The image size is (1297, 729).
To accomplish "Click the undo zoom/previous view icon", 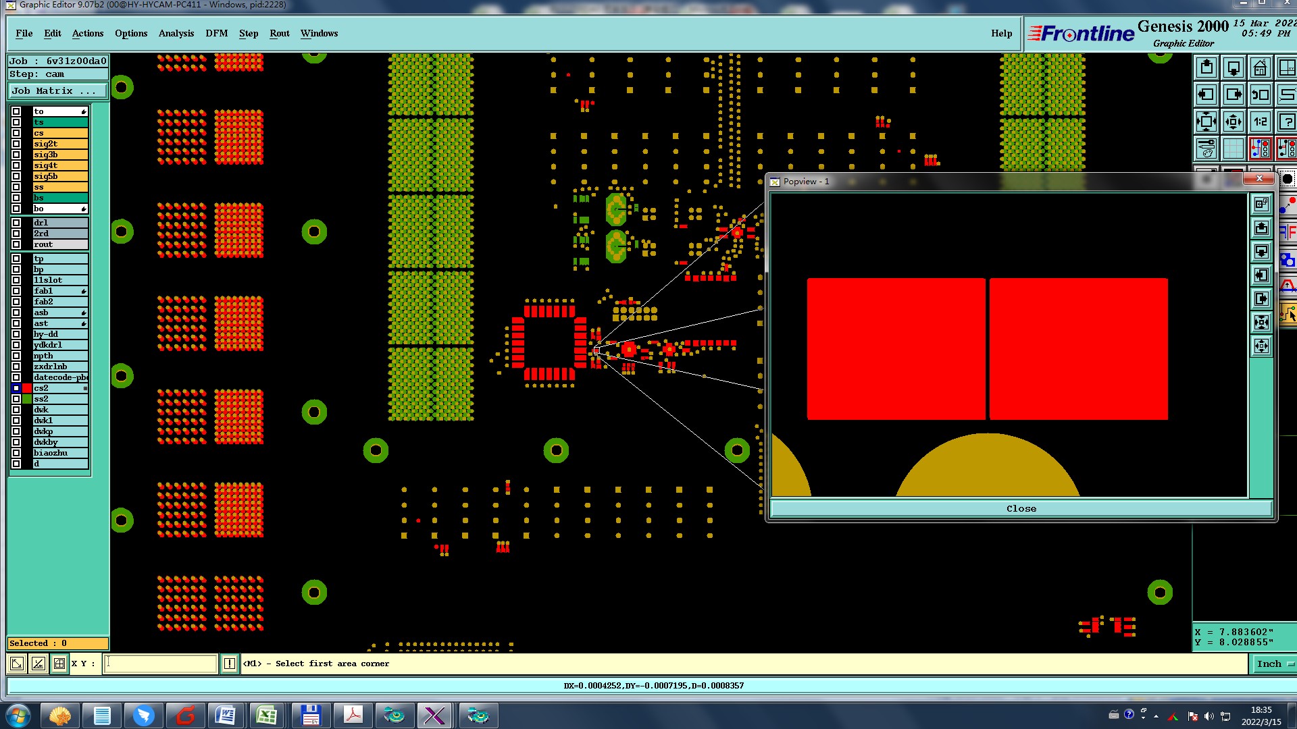I will pos(1261,95).
